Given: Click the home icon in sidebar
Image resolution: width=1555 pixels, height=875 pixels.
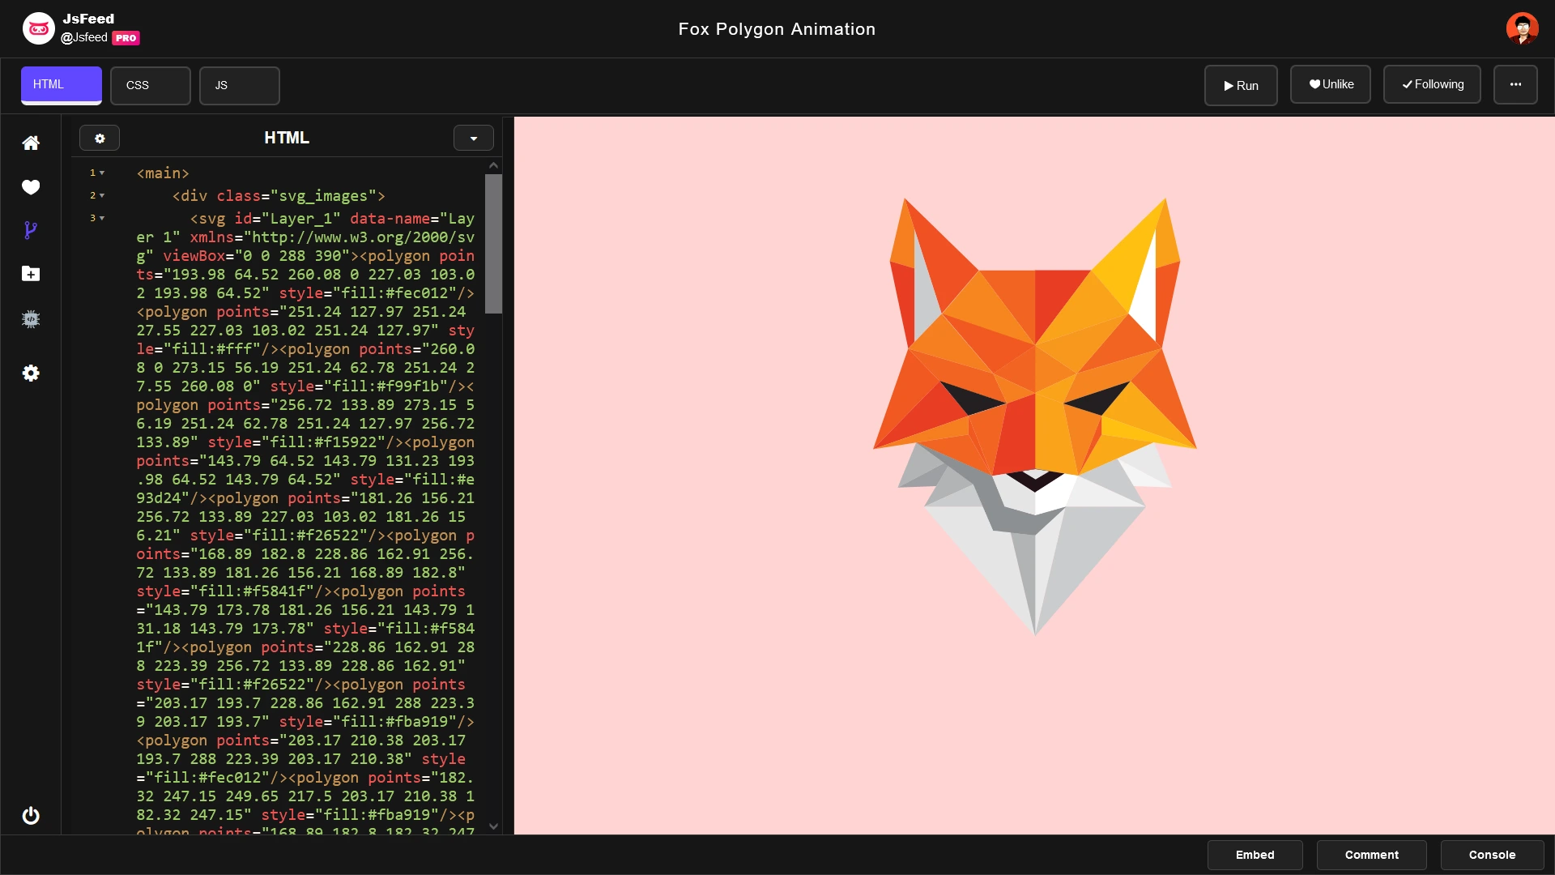Looking at the screenshot, I should pyautogui.click(x=30, y=142).
